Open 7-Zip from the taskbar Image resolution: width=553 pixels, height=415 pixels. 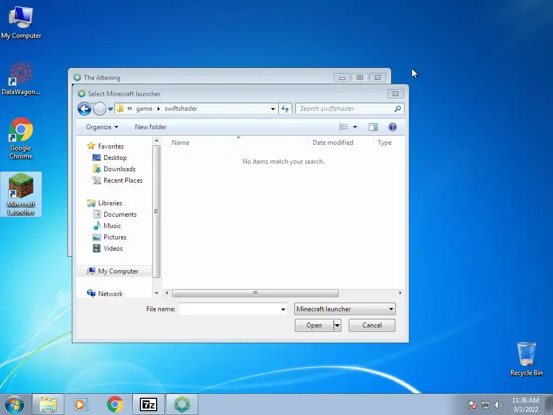click(x=149, y=404)
